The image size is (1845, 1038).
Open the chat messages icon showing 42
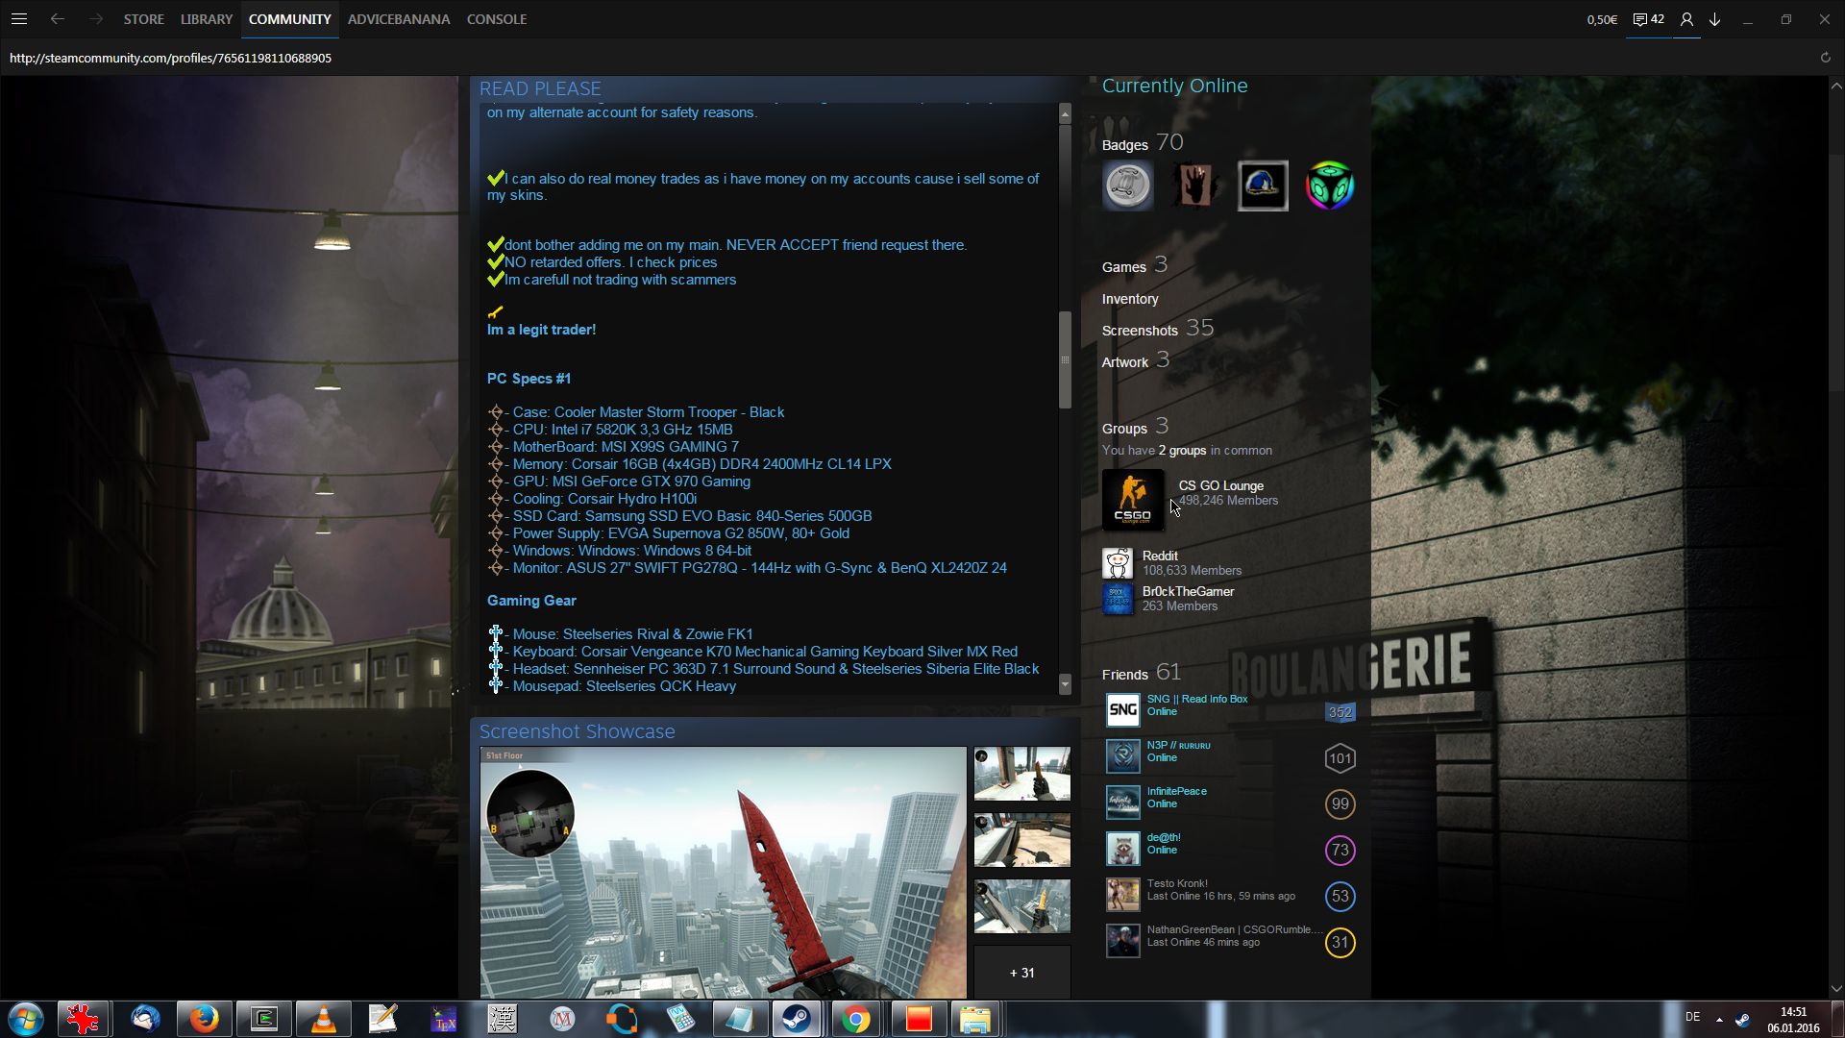[x=1648, y=19]
